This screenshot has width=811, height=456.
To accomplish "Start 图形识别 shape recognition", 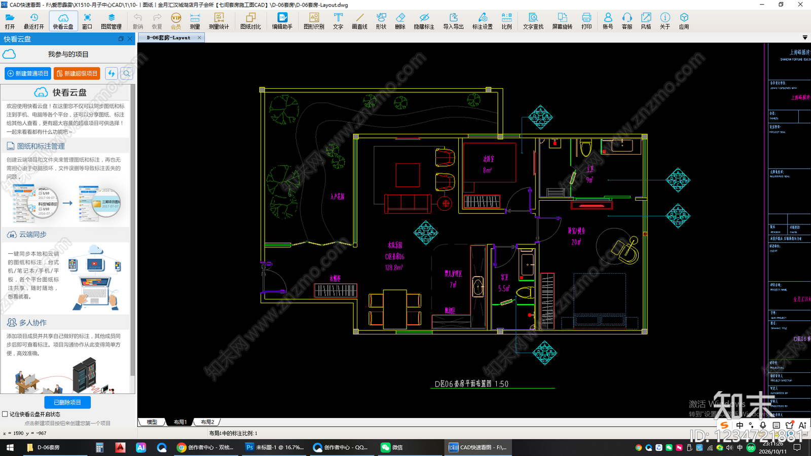I will point(314,21).
